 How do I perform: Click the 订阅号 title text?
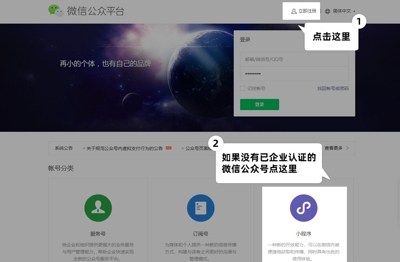click(201, 234)
